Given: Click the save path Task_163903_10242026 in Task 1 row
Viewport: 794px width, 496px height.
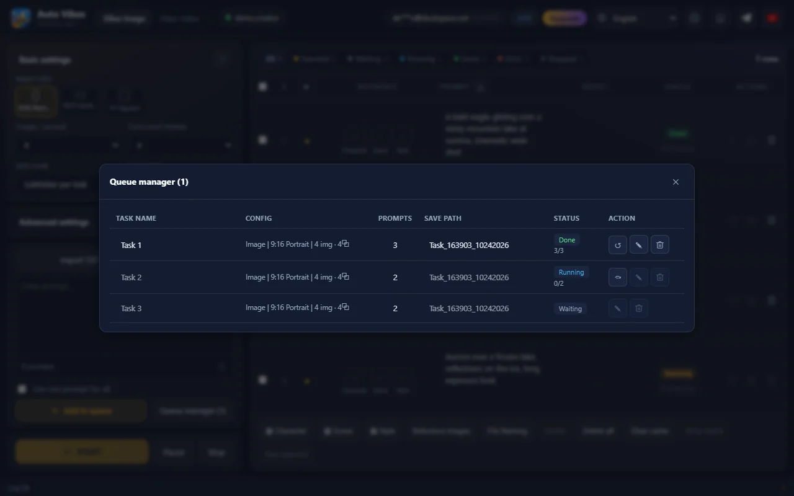Looking at the screenshot, I should coord(469,245).
